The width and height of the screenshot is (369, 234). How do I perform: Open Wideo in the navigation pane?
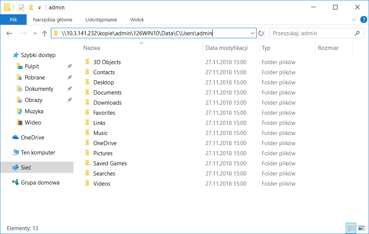click(33, 122)
